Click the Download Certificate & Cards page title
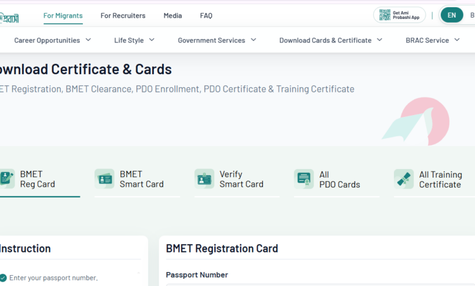This screenshot has width=475, height=286. [x=86, y=69]
